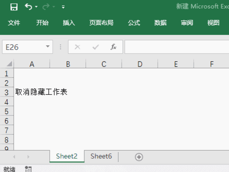Select column F header
The width and height of the screenshot is (229, 172).
pos(212,64)
